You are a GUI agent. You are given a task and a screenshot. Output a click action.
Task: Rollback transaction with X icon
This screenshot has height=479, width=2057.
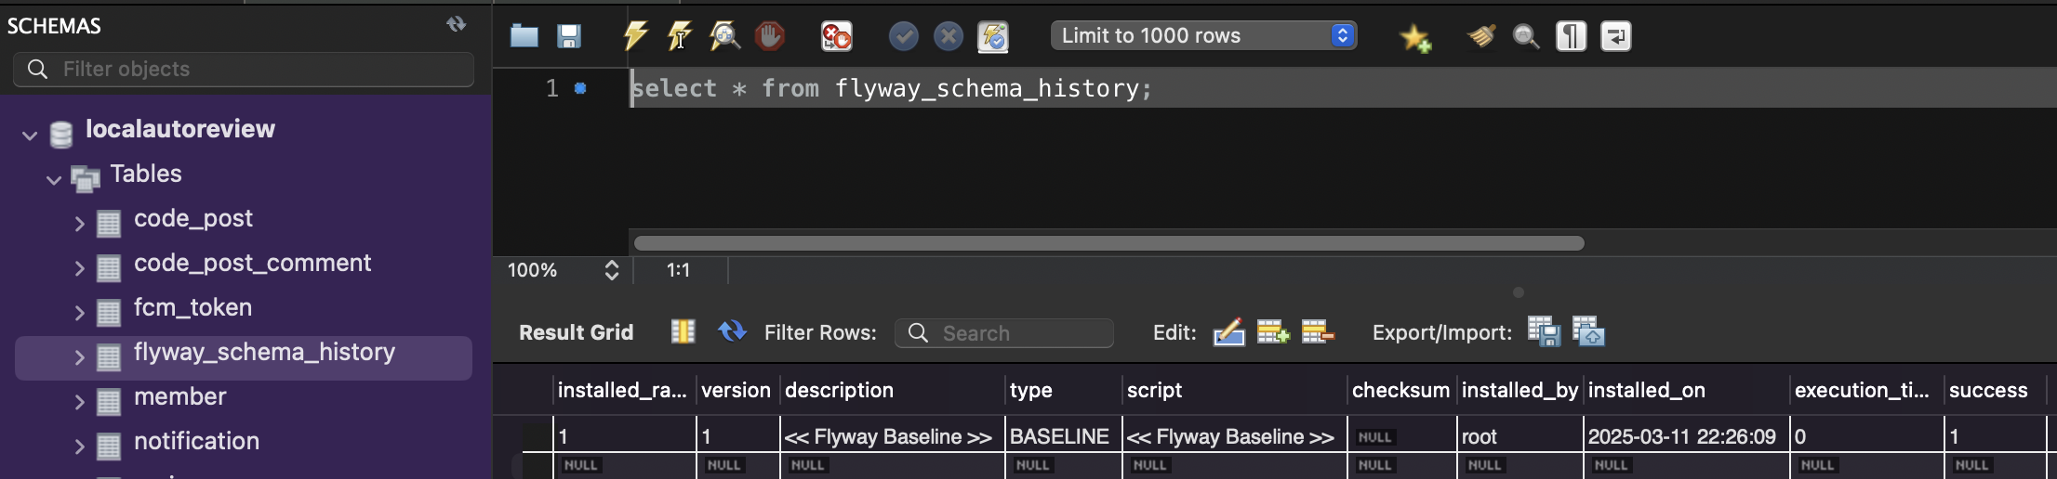click(x=948, y=36)
